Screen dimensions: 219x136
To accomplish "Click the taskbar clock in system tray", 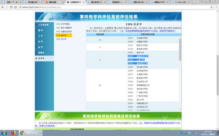I will click(208, 133).
